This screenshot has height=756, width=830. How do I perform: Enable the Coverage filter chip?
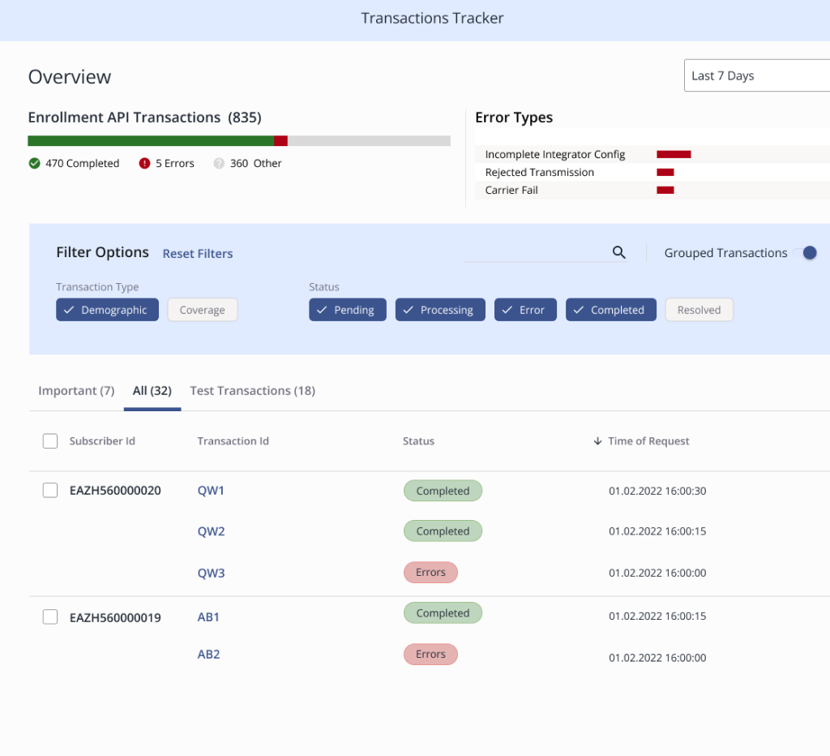click(x=202, y=310)
